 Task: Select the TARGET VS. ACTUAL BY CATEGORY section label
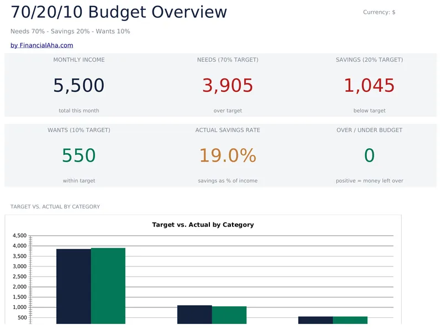(x=55, y=207)
